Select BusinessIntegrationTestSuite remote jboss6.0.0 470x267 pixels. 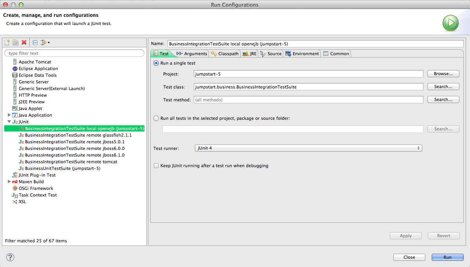pos(75,148)
